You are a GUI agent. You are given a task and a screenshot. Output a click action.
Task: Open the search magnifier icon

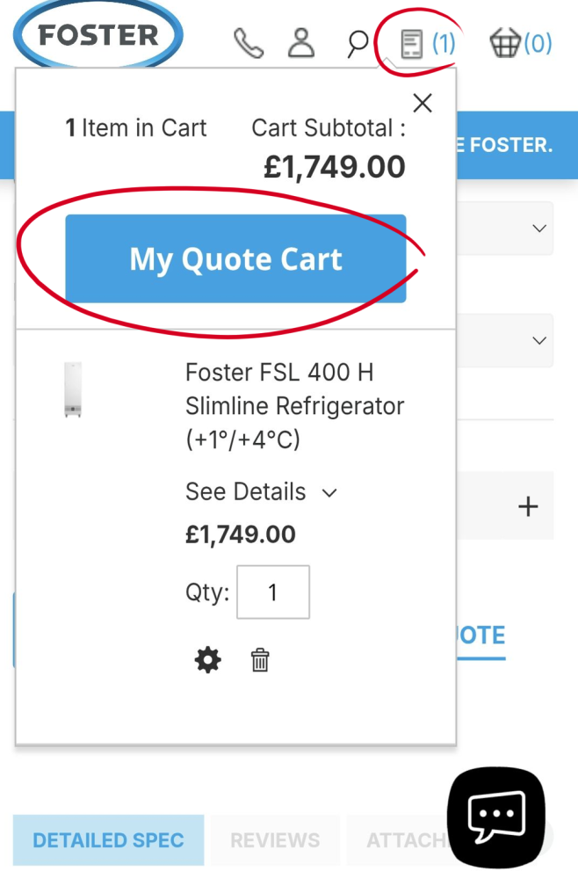click(357, 44)
